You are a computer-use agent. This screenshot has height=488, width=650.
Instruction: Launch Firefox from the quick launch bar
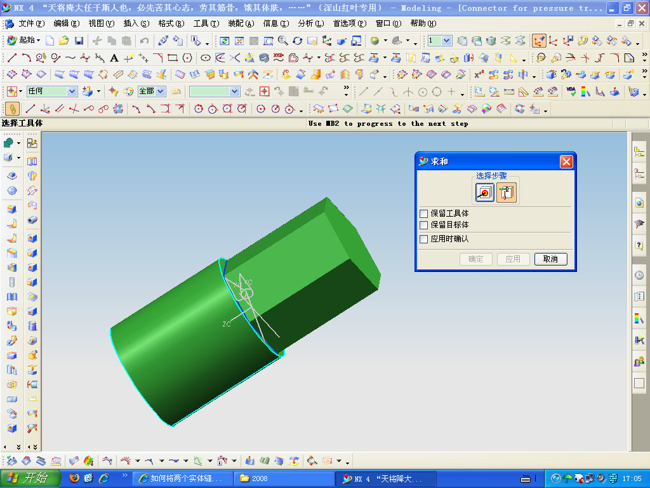(74, 478)
